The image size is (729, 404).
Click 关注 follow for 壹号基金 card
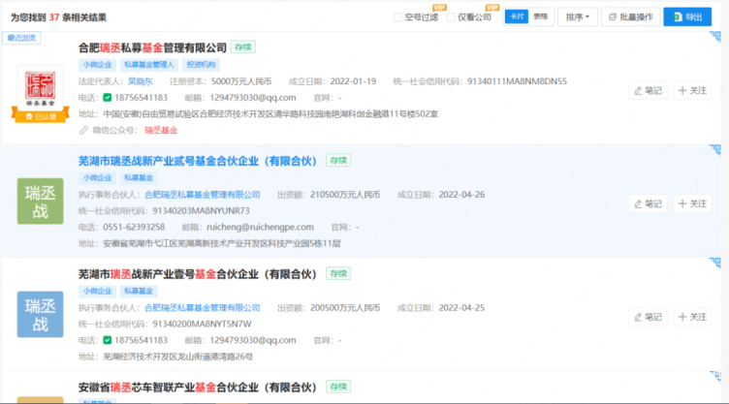pos(692,317)
